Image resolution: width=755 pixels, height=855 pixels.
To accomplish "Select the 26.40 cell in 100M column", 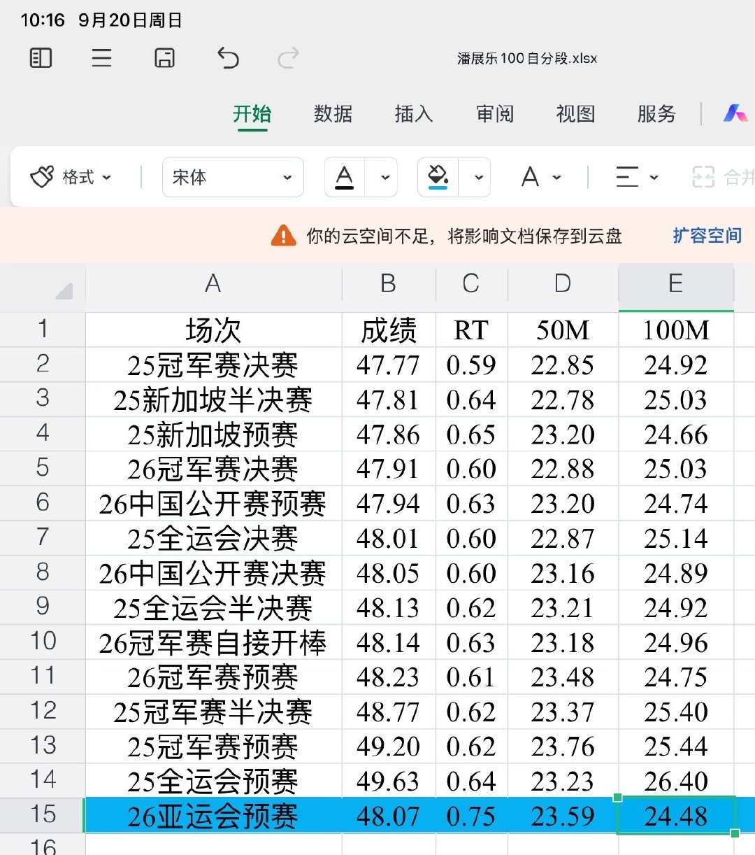I will (x=676, y=781).
